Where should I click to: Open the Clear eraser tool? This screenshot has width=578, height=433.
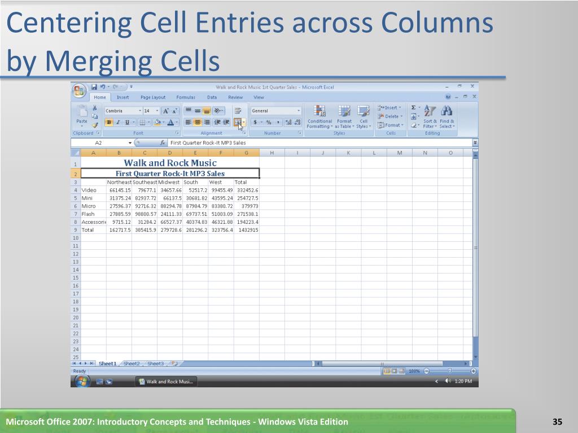pyautogui.click(x=414, y=125)
